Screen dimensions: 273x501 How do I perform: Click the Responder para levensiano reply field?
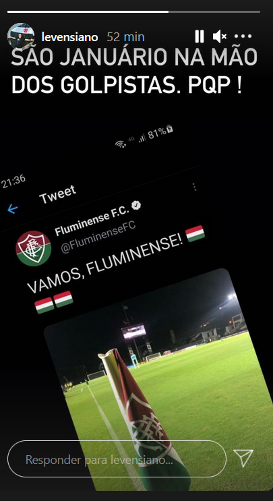pyautogui.click(x=117, y=460)
